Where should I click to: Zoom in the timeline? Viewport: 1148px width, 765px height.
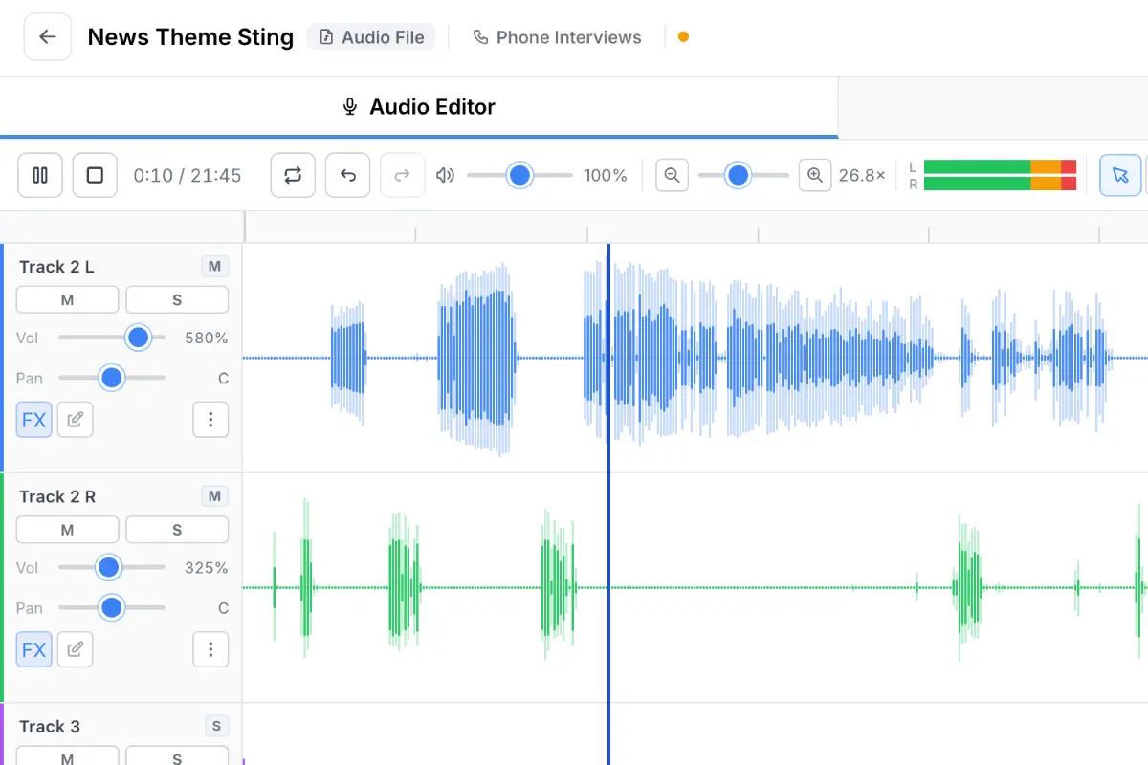(815, 175)
